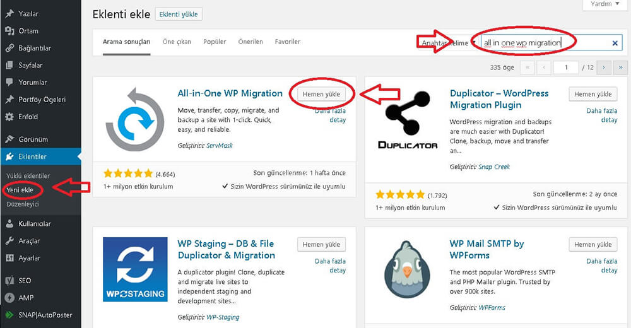Click the Ayarlar settings icon
Screen dimensions: 631x328
[9, 258]
